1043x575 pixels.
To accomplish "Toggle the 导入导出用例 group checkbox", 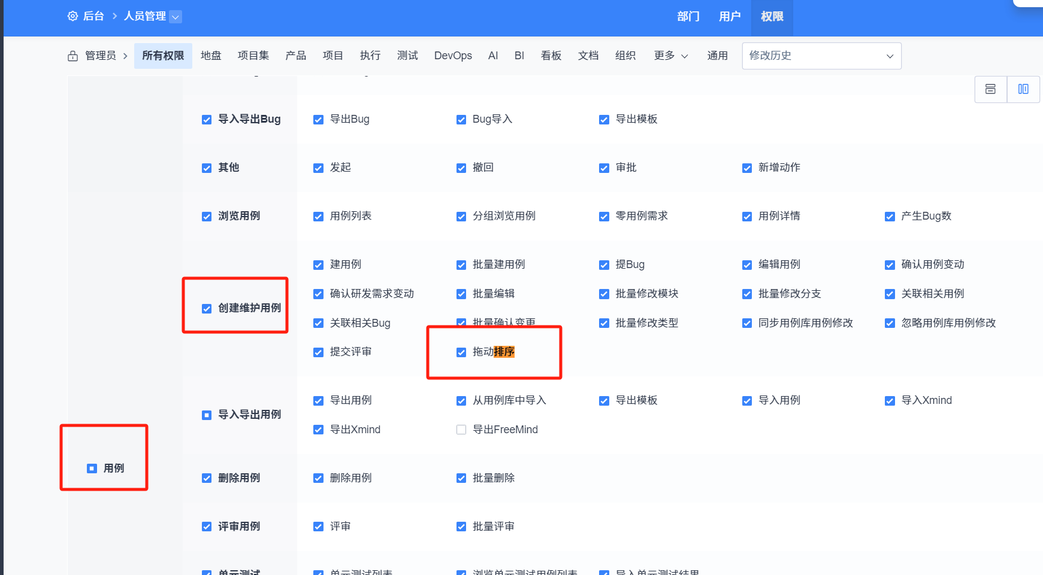I will (207, 415).
